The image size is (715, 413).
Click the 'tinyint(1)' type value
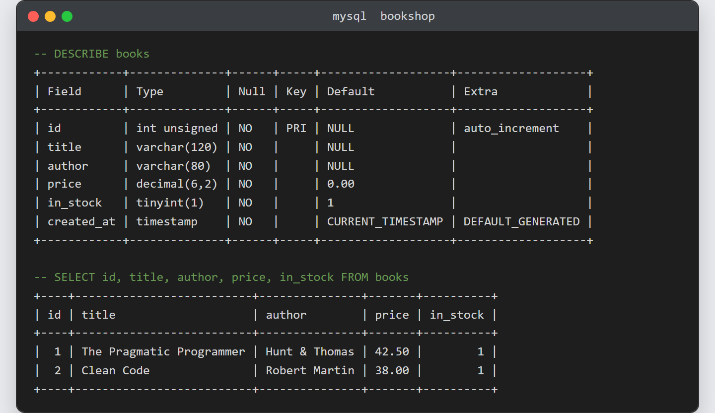pos(170,203)
